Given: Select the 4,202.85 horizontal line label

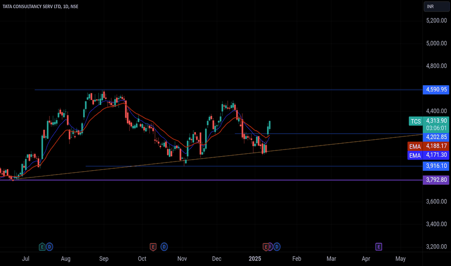Looking at the screenshot, I should (436, 137).
